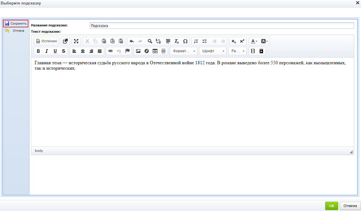Click the Название подсказки input field
The image size is (361, 211).
(222, 26)
